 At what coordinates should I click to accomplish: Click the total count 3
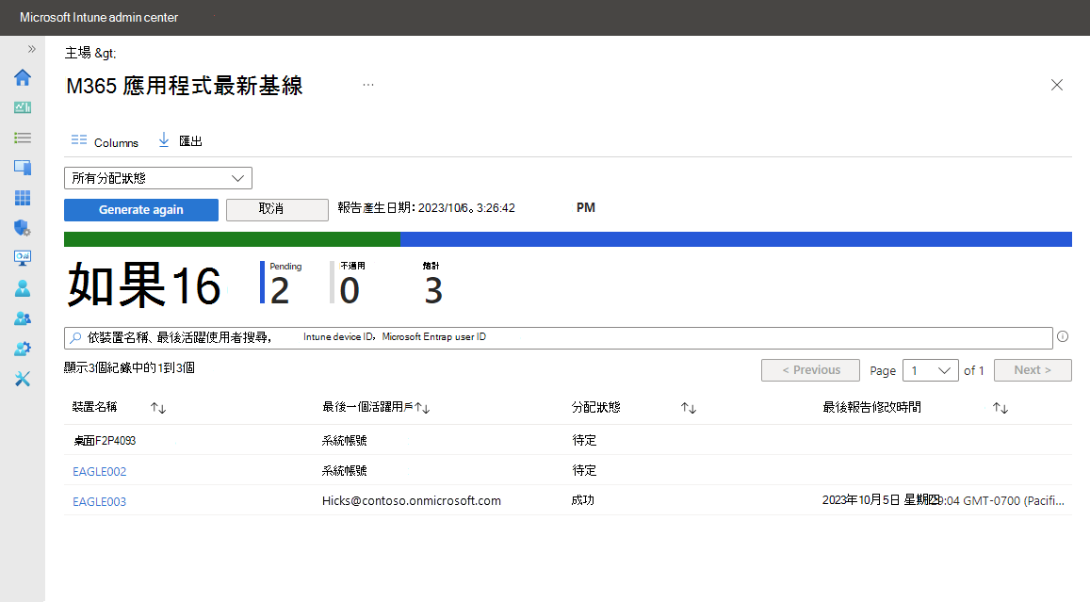point(433,290)
